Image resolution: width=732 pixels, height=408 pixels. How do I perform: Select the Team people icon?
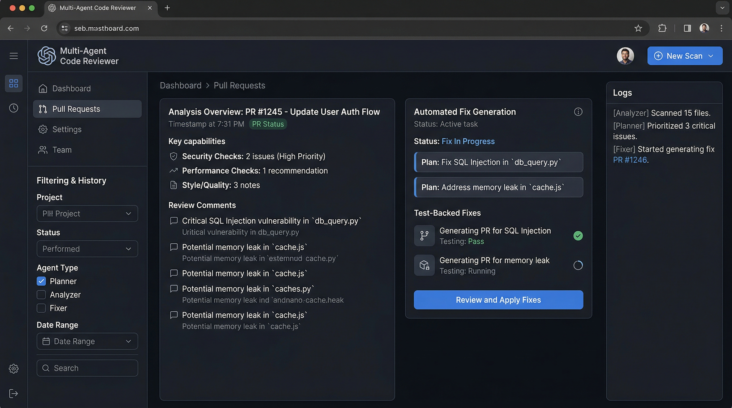pyautogui.click(x=43, y=150)
